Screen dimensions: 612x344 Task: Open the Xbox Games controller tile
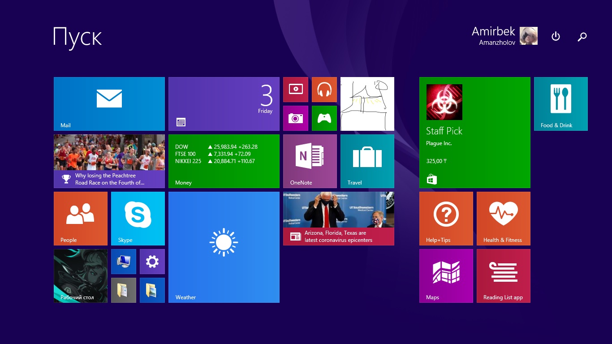coord(324,118)
